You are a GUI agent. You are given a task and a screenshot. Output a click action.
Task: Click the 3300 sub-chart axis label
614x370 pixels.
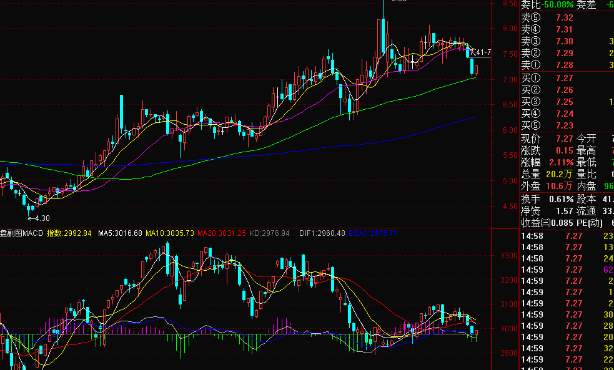(x=508, y=256)
